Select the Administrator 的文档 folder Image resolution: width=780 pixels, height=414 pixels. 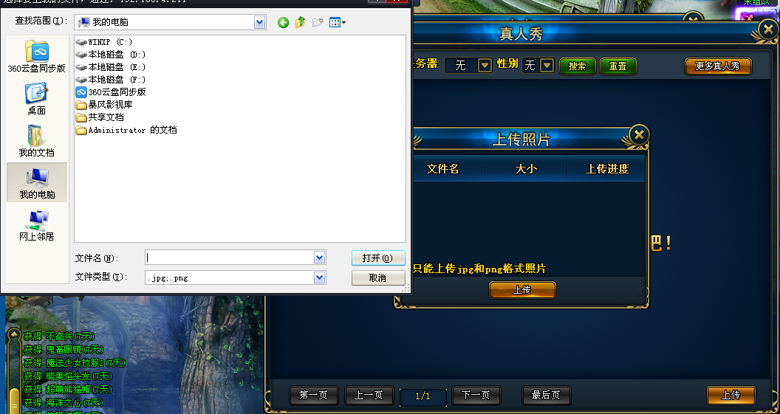click(x=126, y=130)
